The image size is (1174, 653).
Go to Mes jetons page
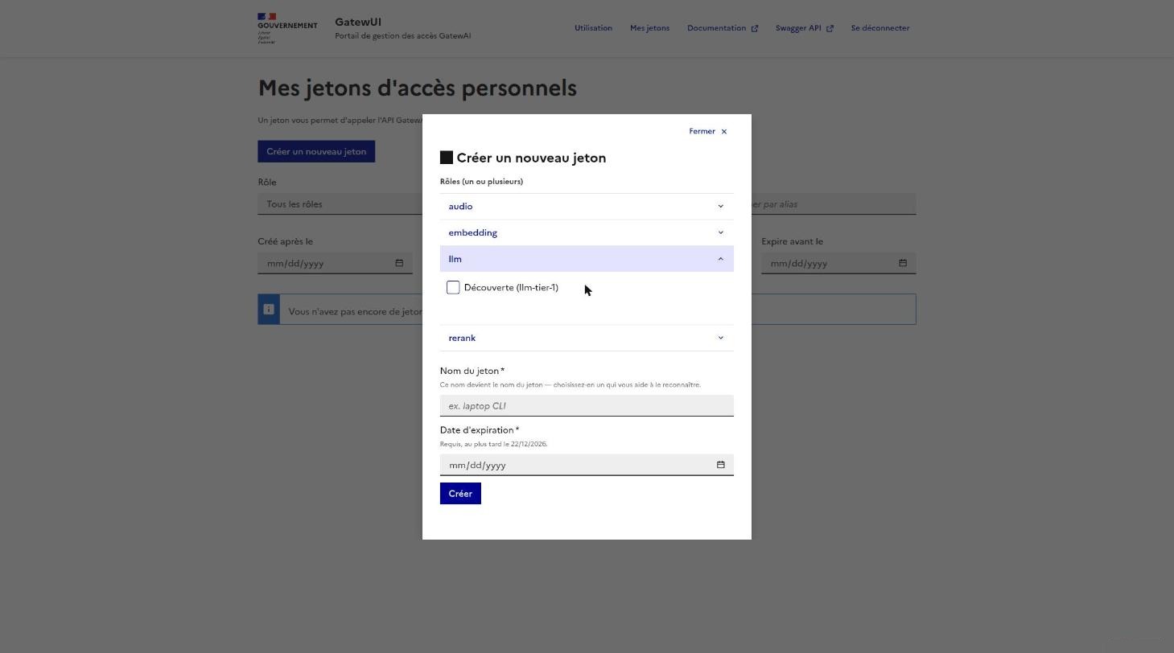click(649, 28)
